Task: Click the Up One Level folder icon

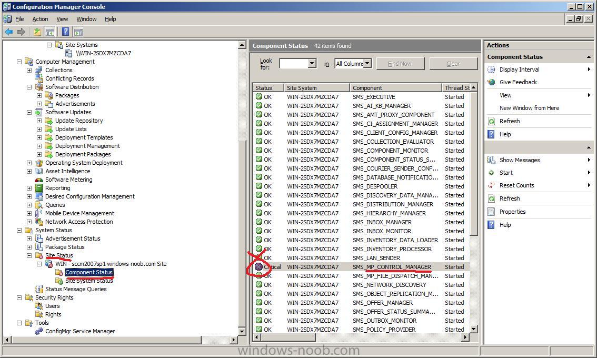Action: click(37, 32)
